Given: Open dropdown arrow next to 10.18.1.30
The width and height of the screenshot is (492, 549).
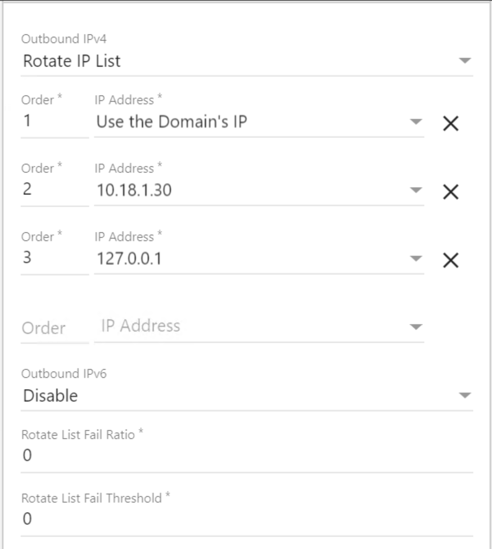Looking at the screenshot, I should [415, 191].
